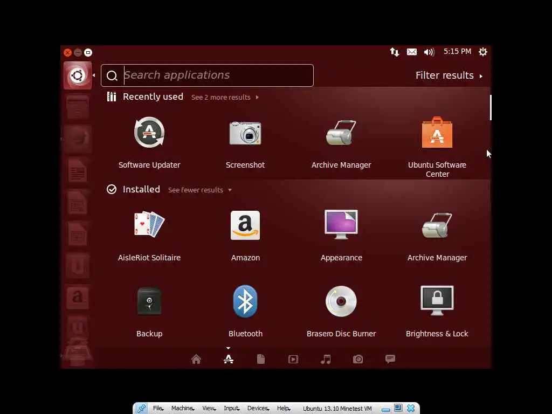Toggle the VirtualBox mini toolbar pin

coord(142,409)
